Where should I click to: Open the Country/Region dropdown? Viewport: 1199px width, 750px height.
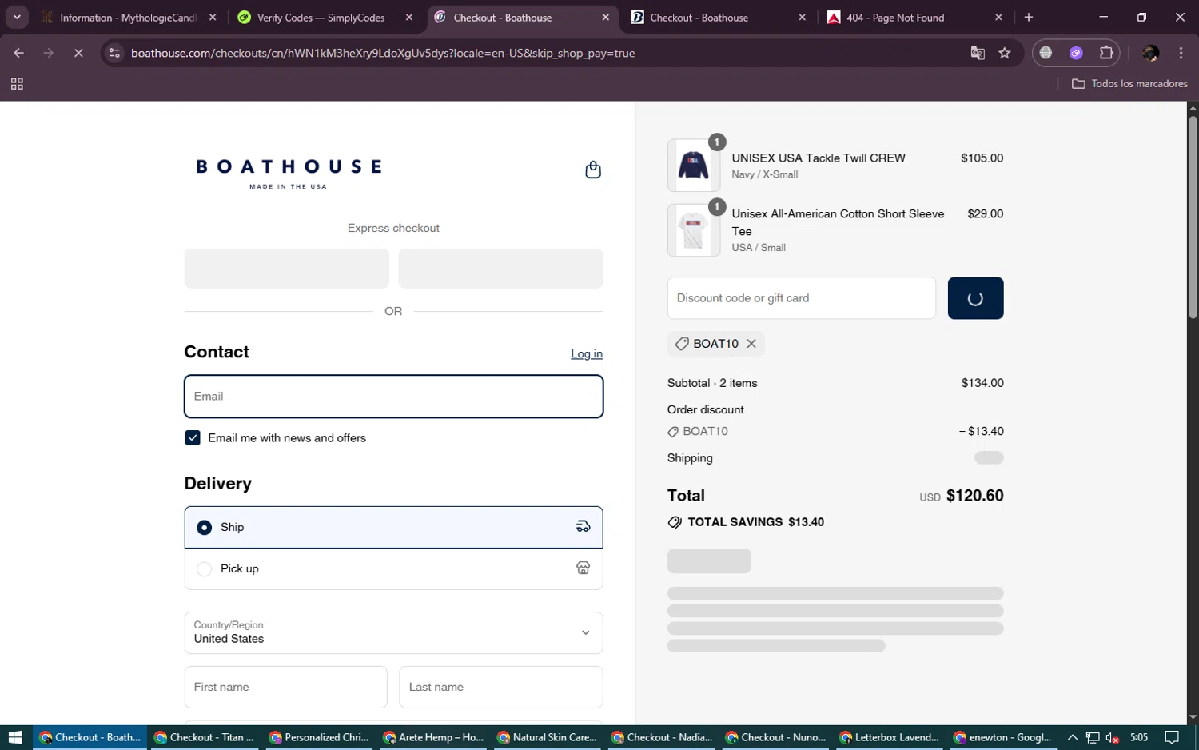pos(393,632)
